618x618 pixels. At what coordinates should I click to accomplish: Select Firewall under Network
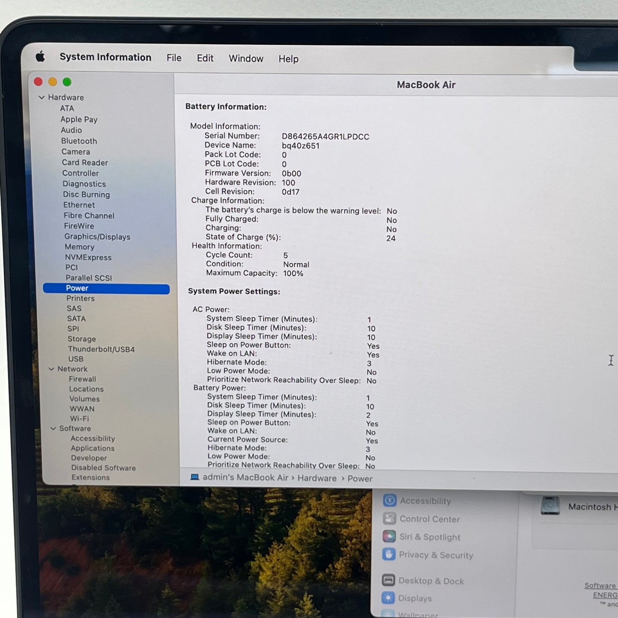pyautogui.click(x=83, y=379)
